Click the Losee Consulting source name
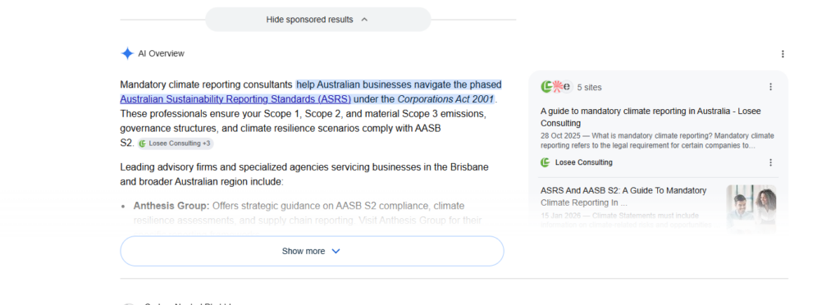 583,162
